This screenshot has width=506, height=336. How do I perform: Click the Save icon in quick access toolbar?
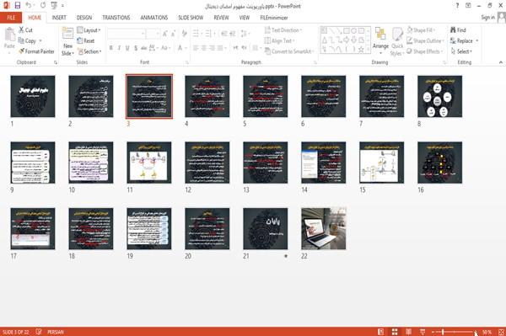point(18,6)
